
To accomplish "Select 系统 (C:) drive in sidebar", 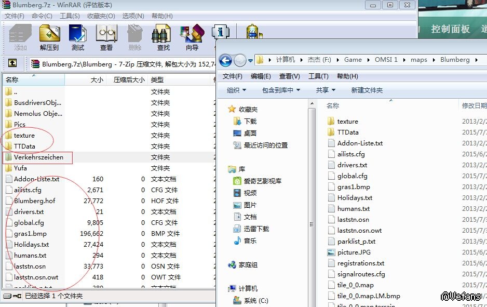I will click(255, 301).
